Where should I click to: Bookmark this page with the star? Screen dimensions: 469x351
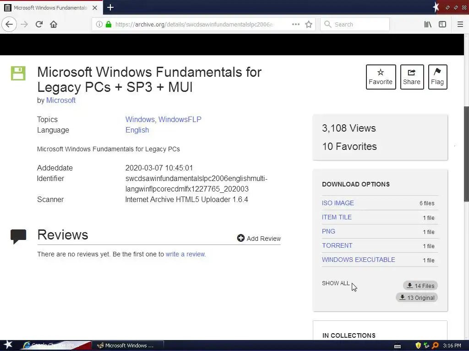tap(309, 24)
